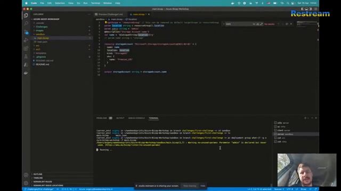Click the Bicep language mode in status bar
The height and width of the screenshot is (191, 341).
click(303, 189)
